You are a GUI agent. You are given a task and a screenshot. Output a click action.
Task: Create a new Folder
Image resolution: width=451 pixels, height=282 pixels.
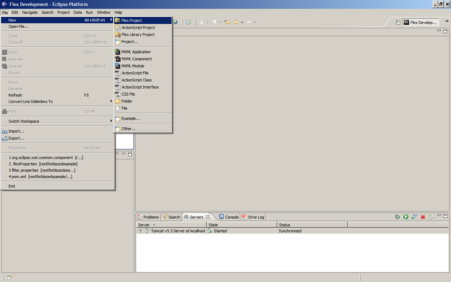coord(143,101)
